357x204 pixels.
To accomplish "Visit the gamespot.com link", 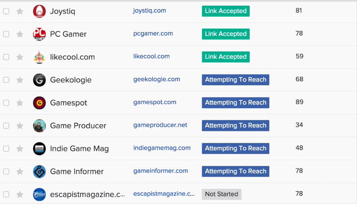I will (x=155, y=102).
